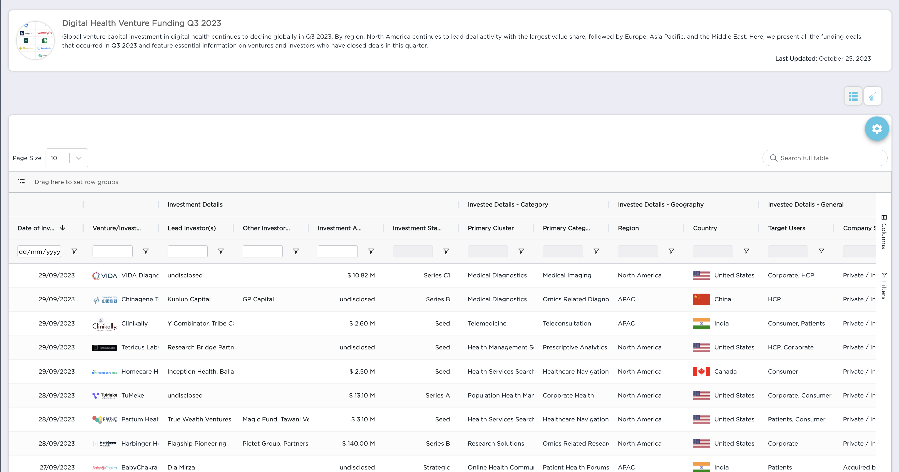Select the Flagship Pioneering cell
The width and height of the screenshot is (899, 472).
tap(197, 443)
